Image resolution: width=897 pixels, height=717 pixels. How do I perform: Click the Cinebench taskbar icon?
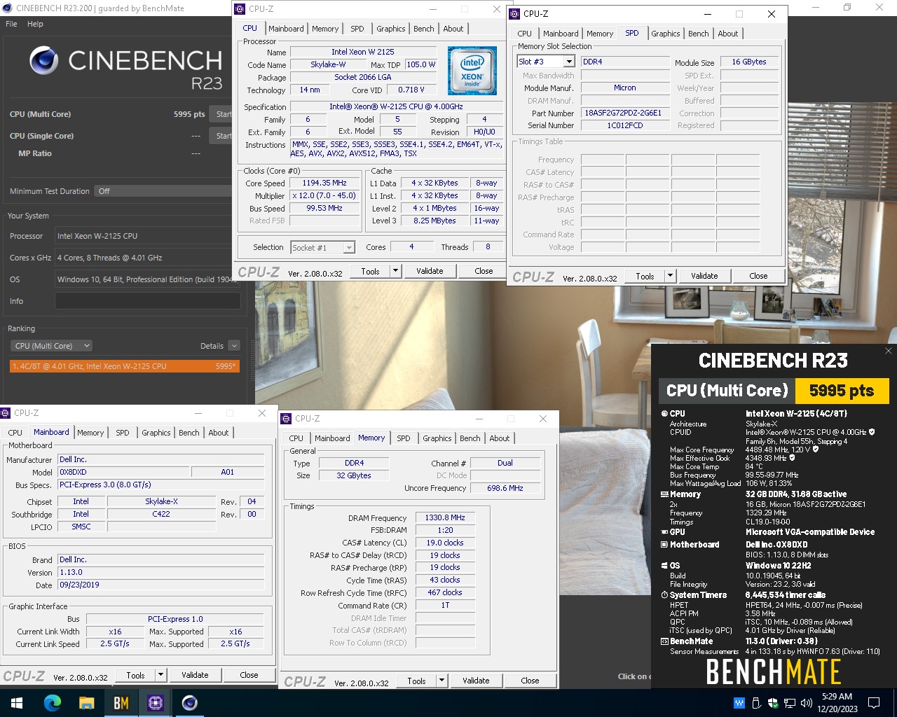point(189,702)
